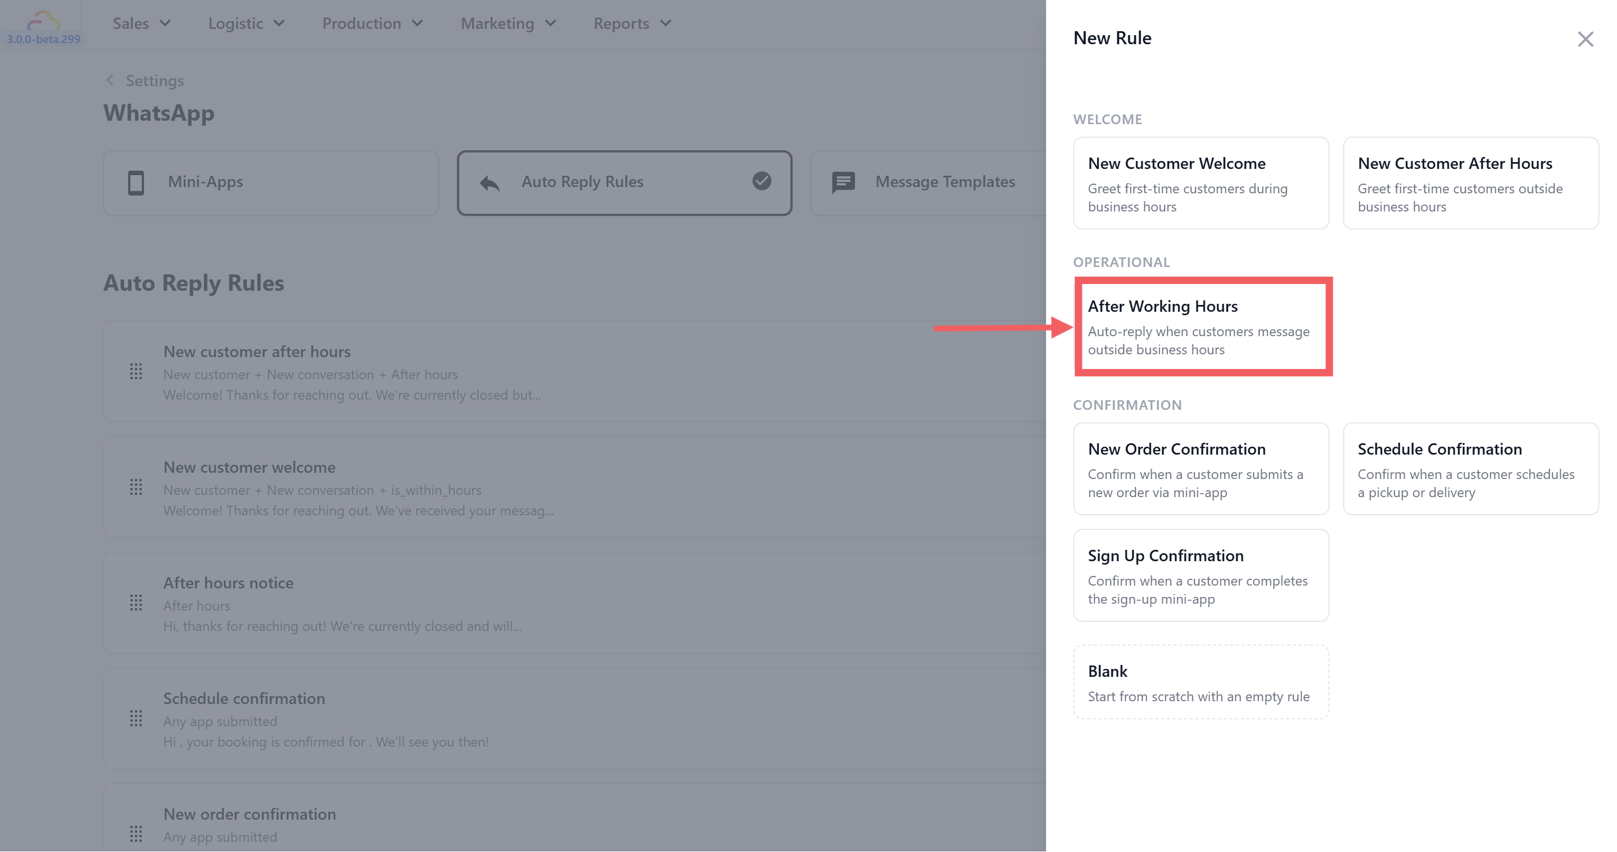
Task: Click the Mini-Apps phone icon
Action: pos(136,183)
